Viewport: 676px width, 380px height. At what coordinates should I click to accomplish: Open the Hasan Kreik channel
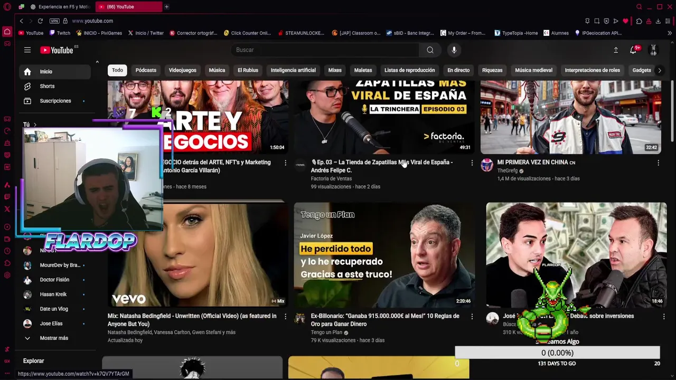pyautogui.click(x=54, y=294)
